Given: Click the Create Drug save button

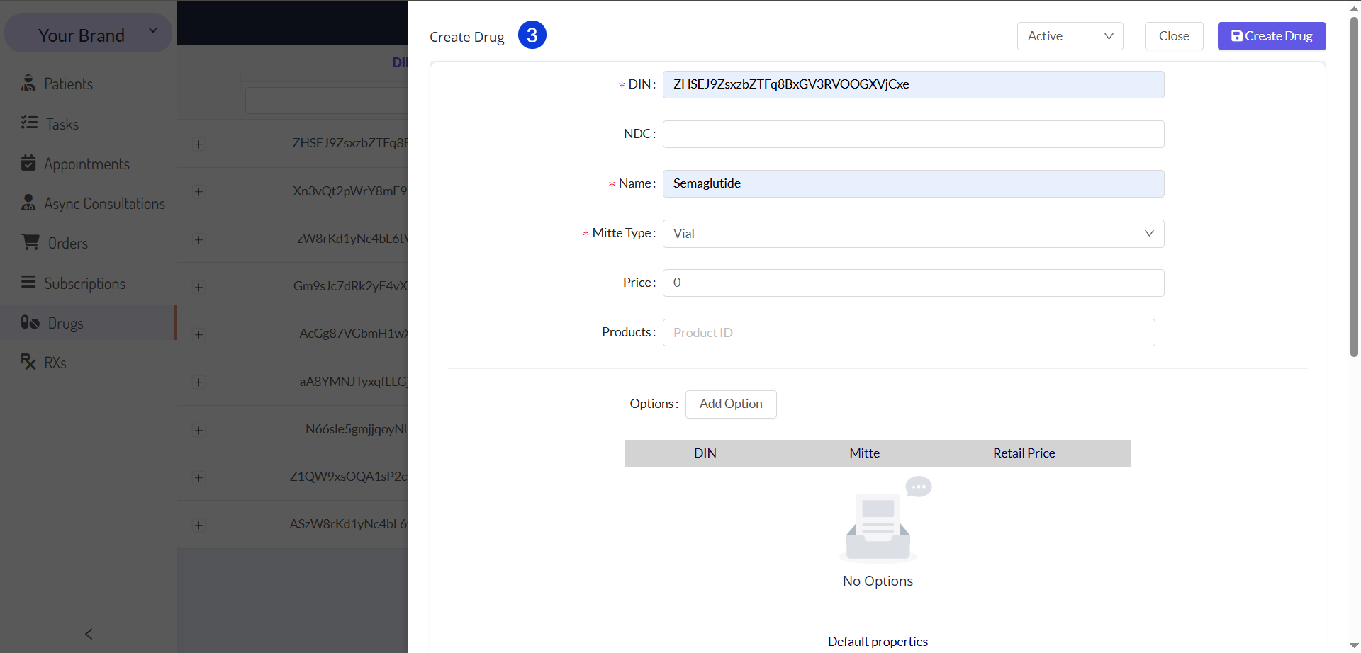Looking at the screenshot, I should [x=1272, y=36].
